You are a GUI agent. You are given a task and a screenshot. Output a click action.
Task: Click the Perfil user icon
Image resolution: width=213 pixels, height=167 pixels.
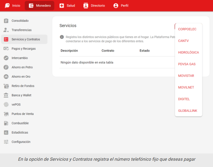[x=116, y=6]
